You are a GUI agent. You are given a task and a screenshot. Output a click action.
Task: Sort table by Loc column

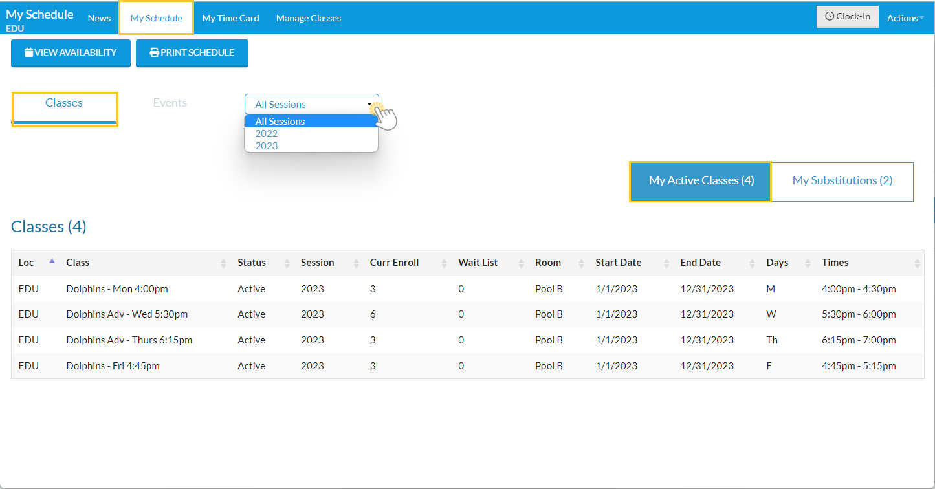(x=36, y=263)
